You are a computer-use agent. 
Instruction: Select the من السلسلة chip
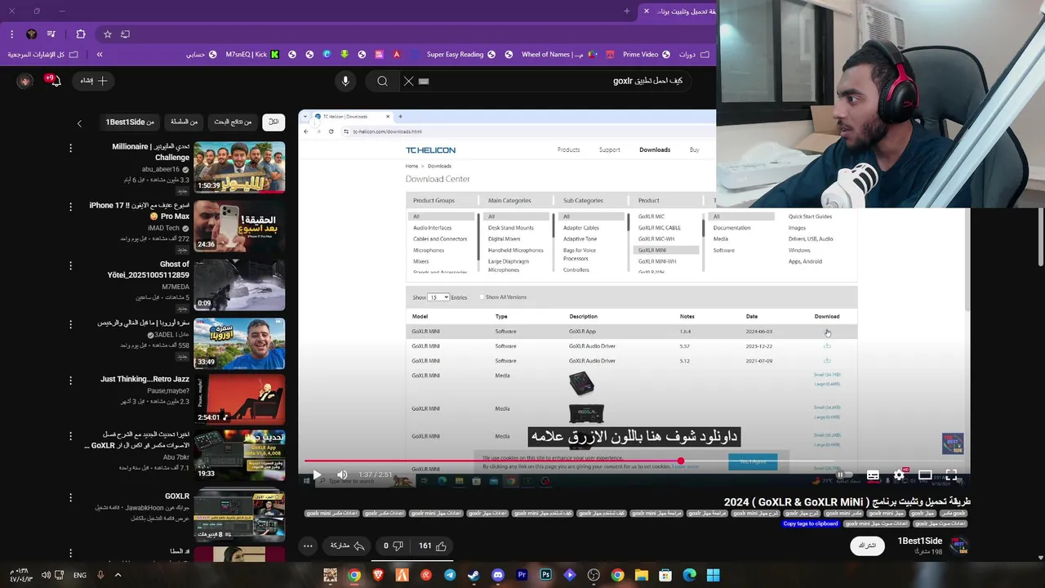[184, 122]
